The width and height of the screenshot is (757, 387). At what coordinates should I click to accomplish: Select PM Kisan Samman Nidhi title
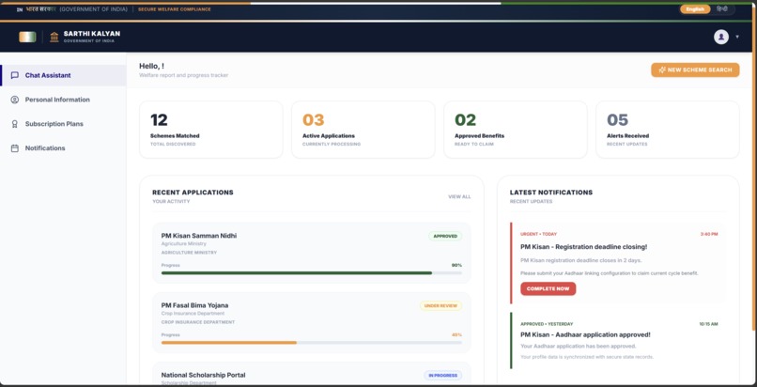pos(199,236)
